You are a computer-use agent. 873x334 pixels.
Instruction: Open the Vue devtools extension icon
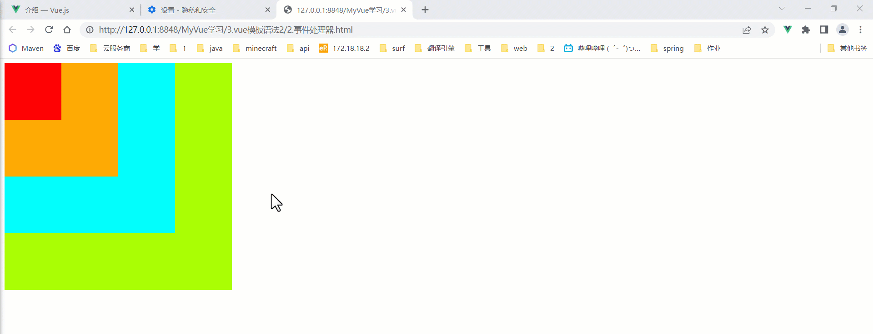[x=788, y=29]
